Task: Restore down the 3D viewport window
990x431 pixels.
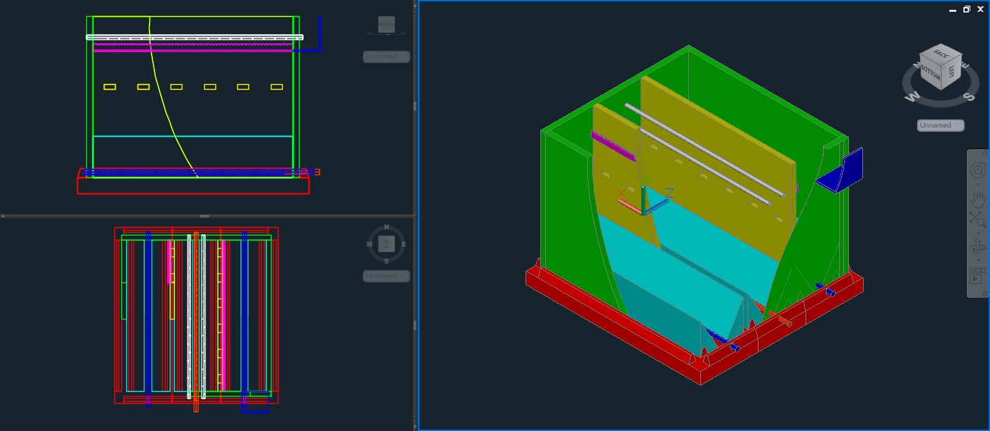Action: pyautogui.click(x=966, y=10)
